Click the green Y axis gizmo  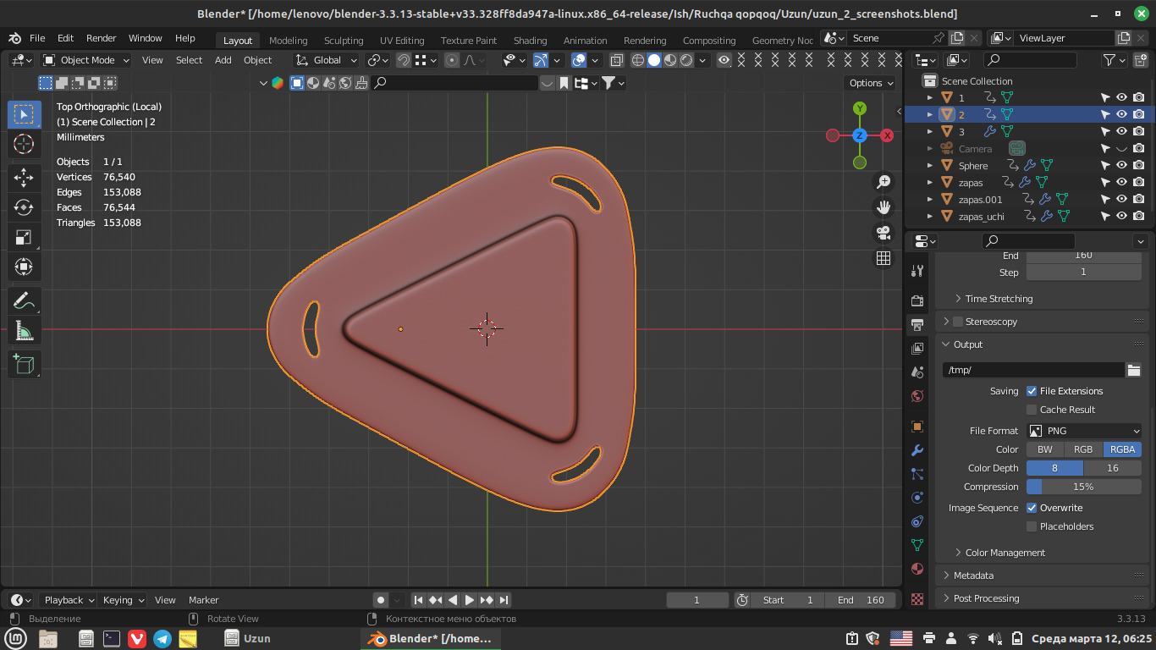click(x=860, y=108)
